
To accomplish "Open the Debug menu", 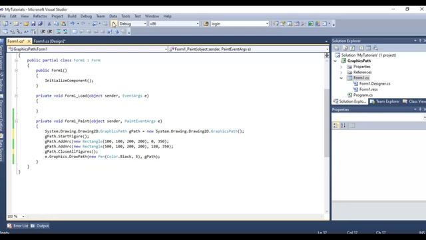I will click(86, 16).
